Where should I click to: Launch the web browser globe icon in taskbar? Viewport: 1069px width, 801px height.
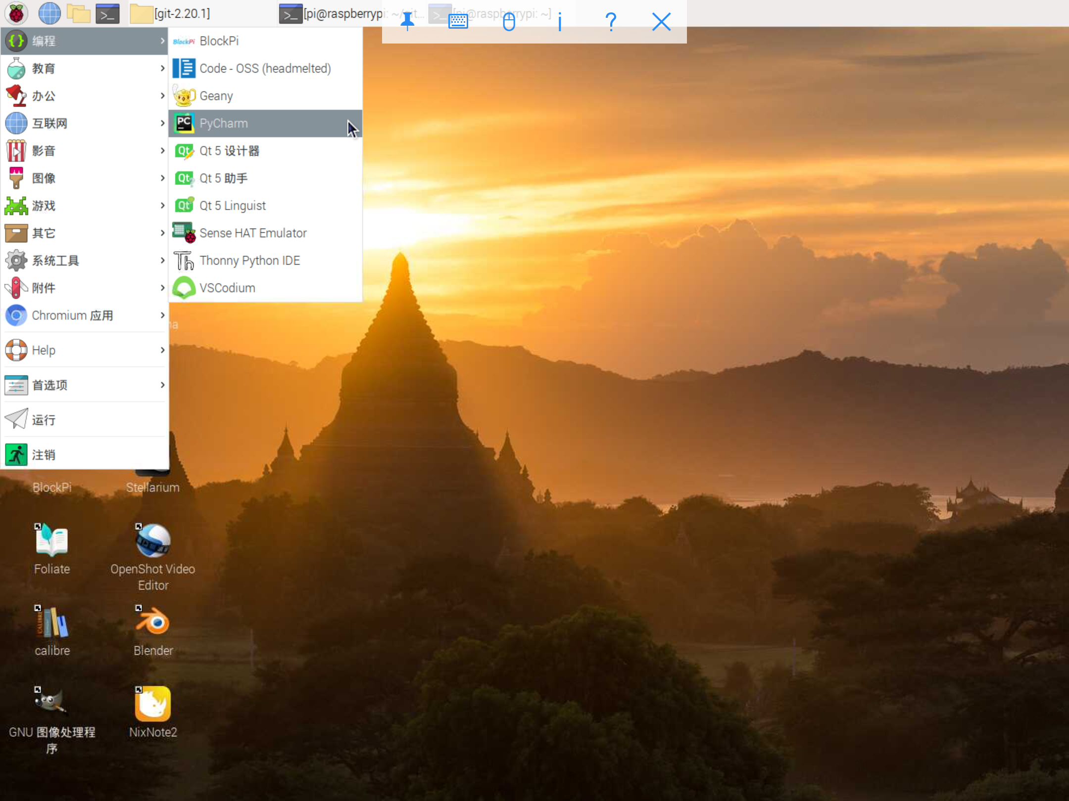(x=49, y=13)
